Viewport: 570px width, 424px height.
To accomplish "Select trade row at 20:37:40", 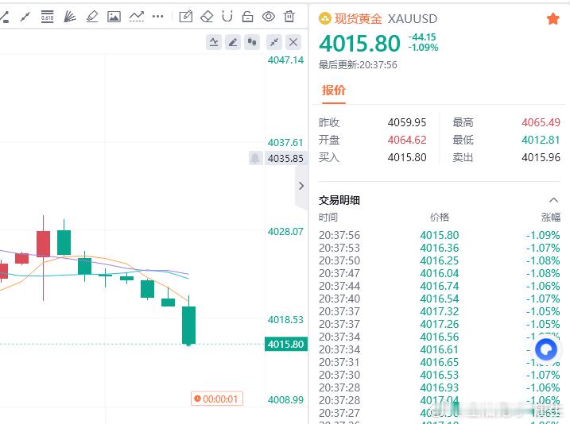I will pos(439,299).
